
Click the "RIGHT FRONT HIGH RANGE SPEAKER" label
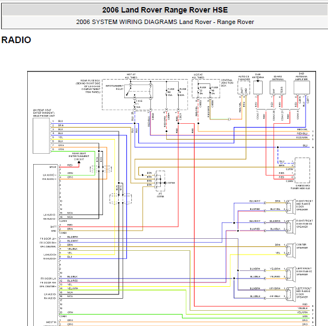pyautogui.click(x=305, y=224)
